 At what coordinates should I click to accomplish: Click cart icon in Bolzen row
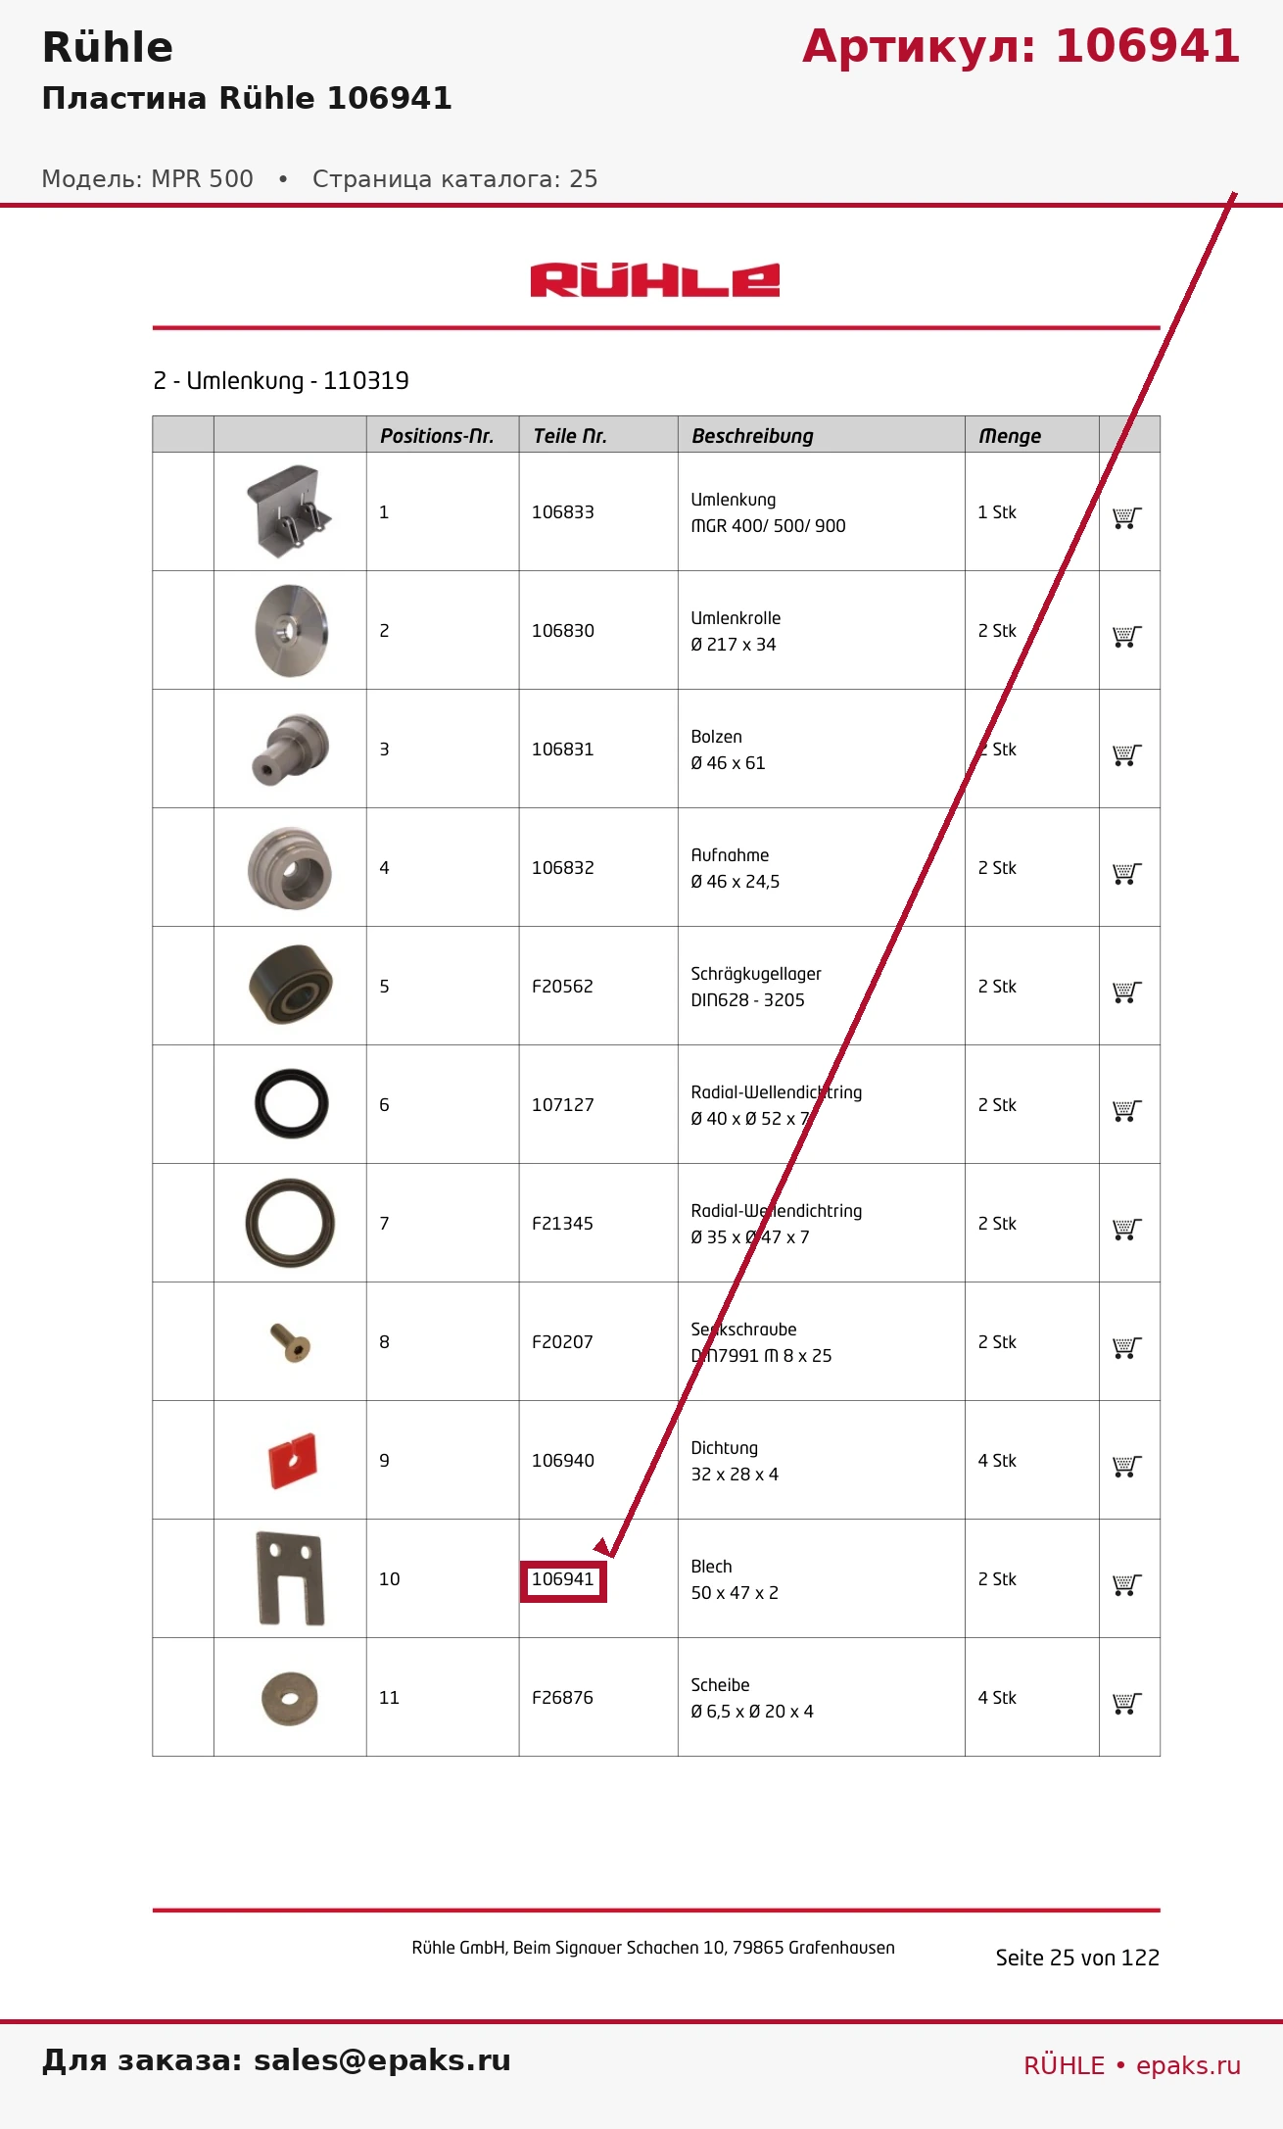pos(1127,754)
